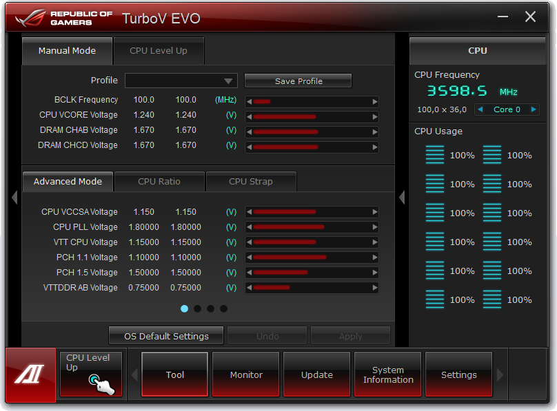The width and height of the screenshot is (557, 411).
Task: Adjust the DRAM CHAB Voltage slider bar
Action: (312, 132)
